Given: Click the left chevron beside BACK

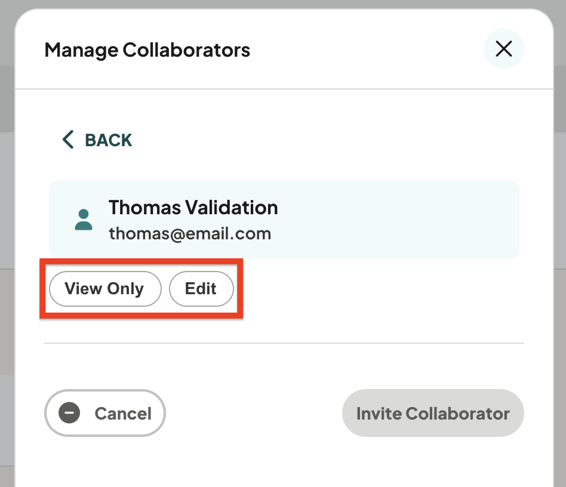Looking at the screenshot, I should (x=68, y=140).
